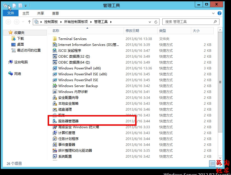Click the vertical scrollbar down arrow
This screenshot has height=175, width=231.
(220, 158)
